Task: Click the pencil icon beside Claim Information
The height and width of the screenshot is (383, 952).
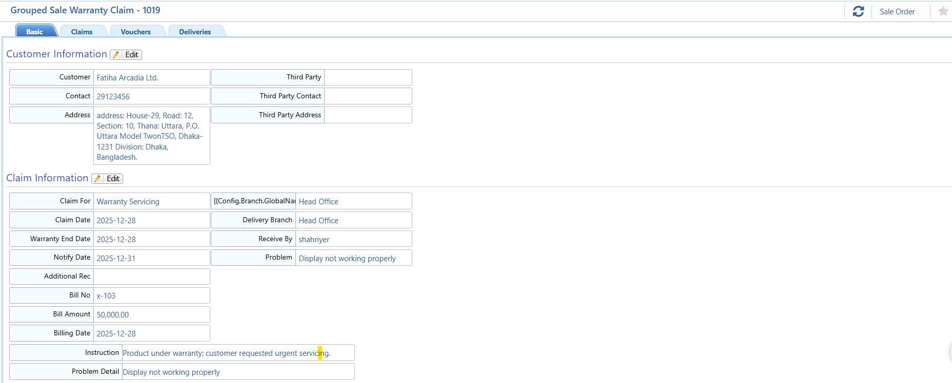Action: click(98, 179)
